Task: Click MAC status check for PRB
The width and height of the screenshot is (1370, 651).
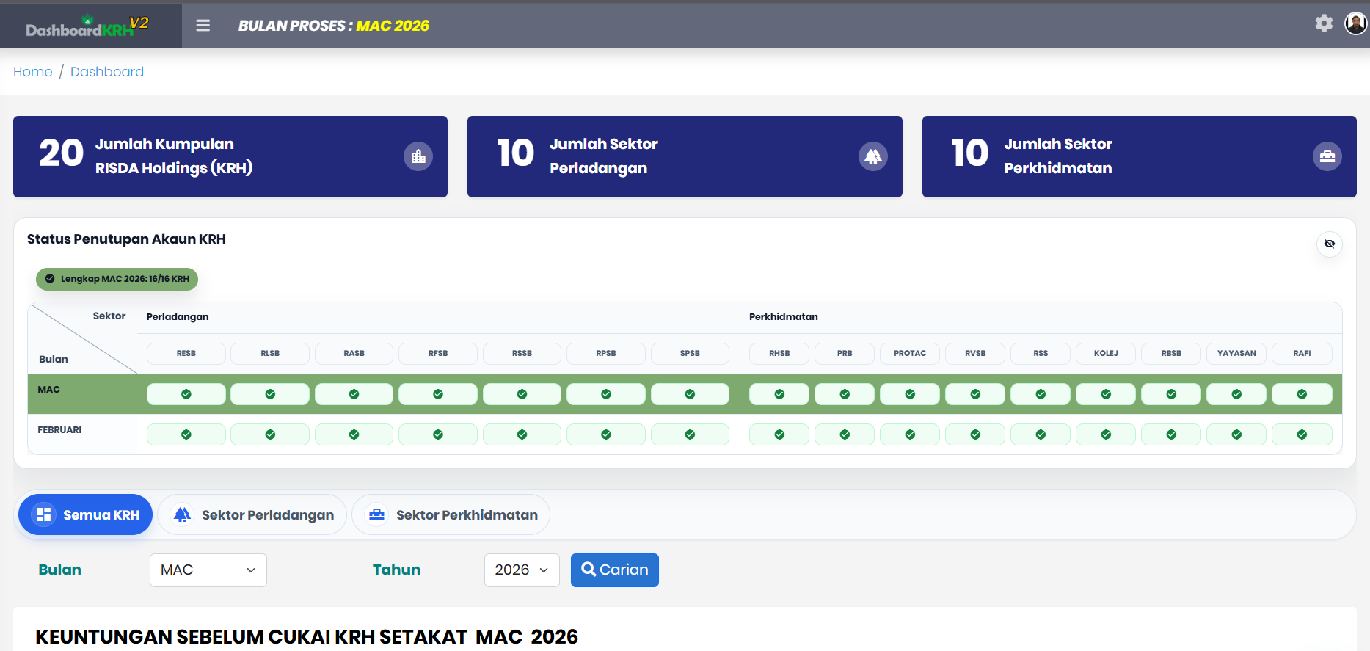Action: [x=845, y=394]
